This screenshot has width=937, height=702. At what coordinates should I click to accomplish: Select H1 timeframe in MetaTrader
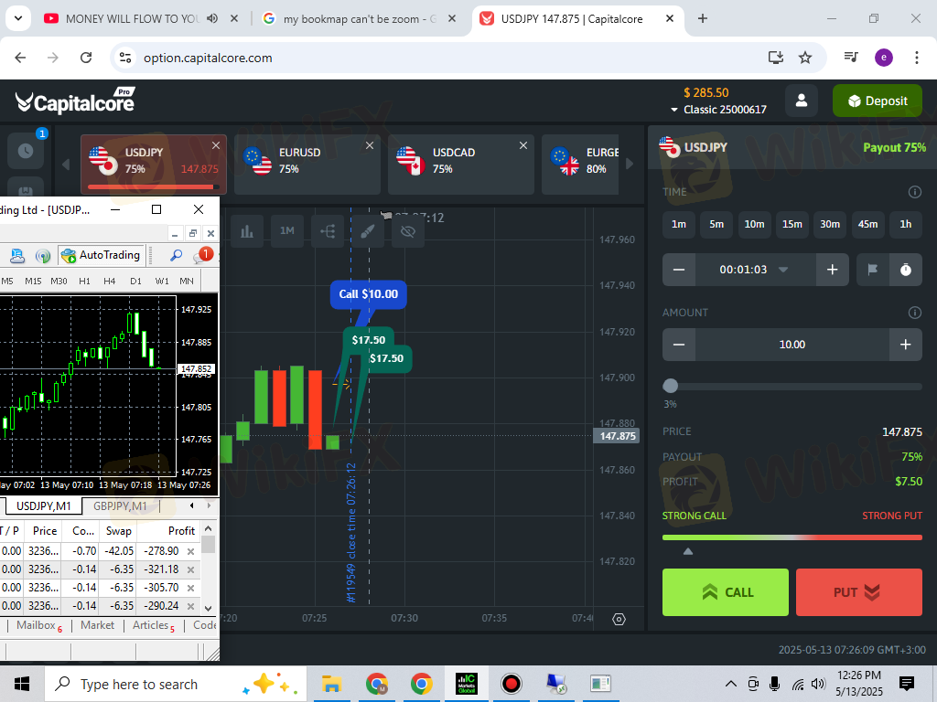[84, 282]
